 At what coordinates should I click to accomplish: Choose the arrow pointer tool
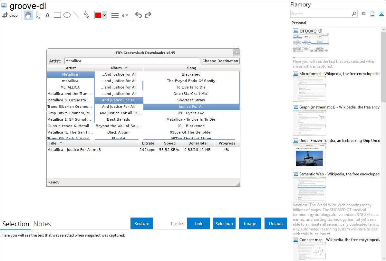point(38,15)
